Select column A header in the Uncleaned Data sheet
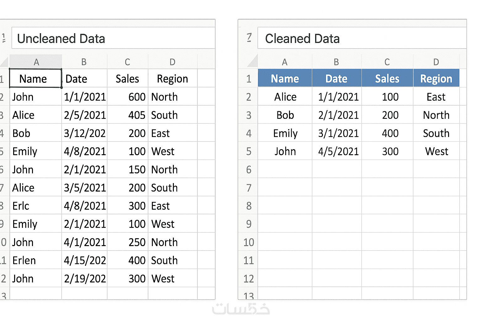Image resolution: width=482 pixels, height=321 pixels. 36,62
